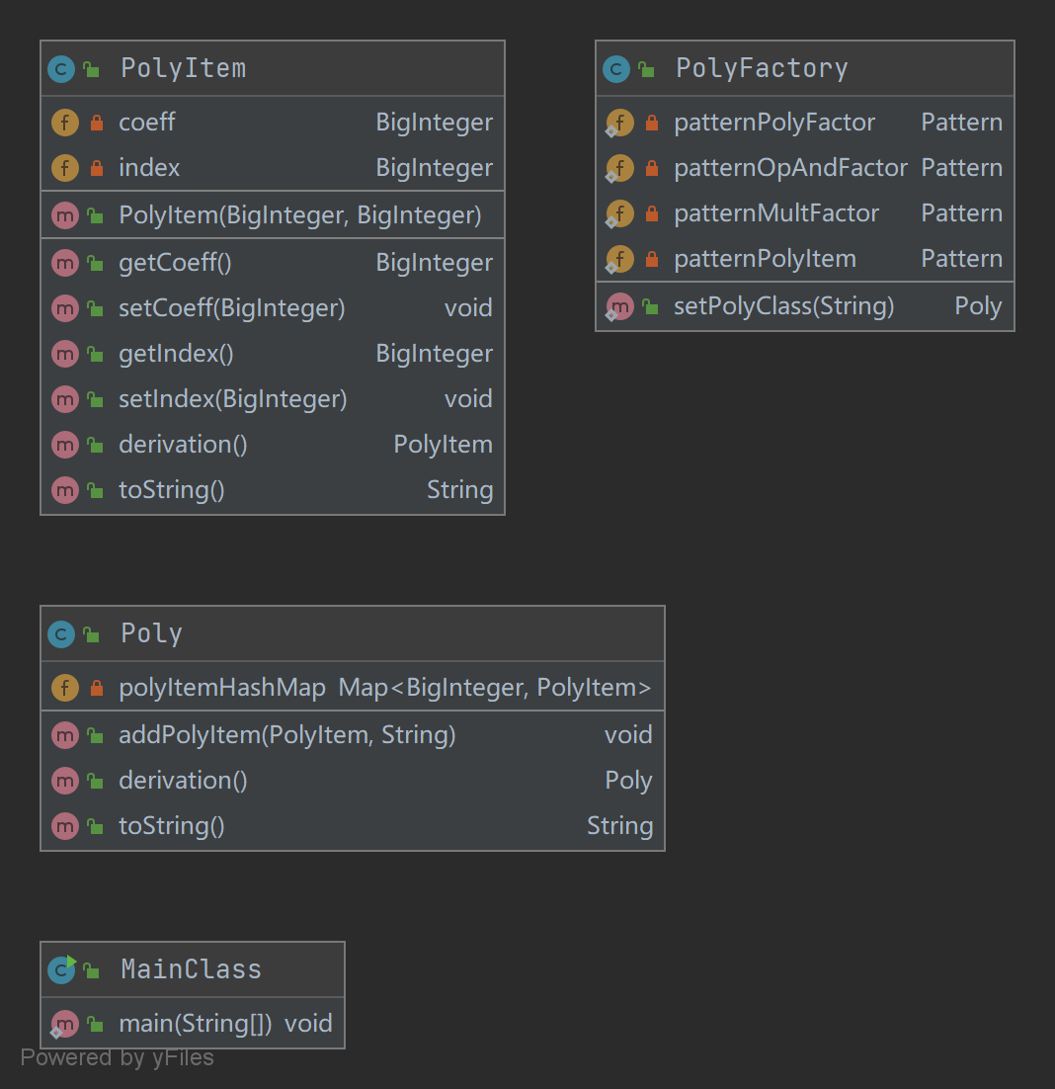The image size is (1055, 1089).
Task: Select the addPolyItem(PolyItem, String) method
Action: pos(286,735)
